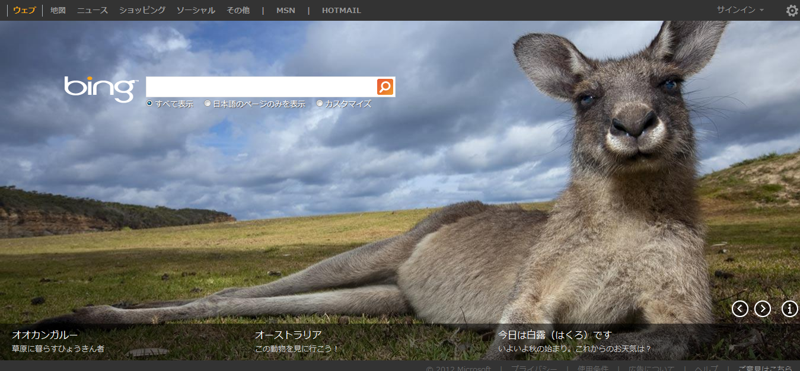800x371 pixels.
Task: Open the HOTMAIL link
Action: [x=341, y=10]
